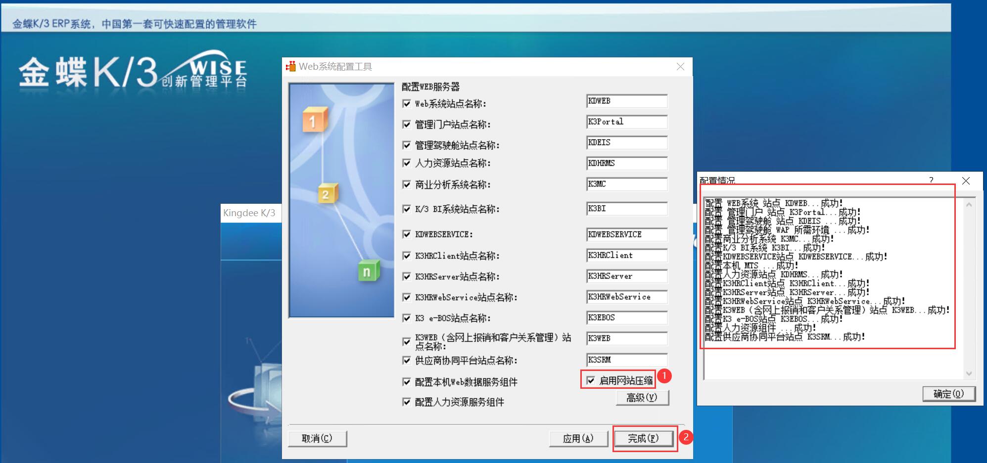Toggle 供应商协同平台站点名称 checkbox
This screenshot has height=463, width=987.
(x=407, y=360)
